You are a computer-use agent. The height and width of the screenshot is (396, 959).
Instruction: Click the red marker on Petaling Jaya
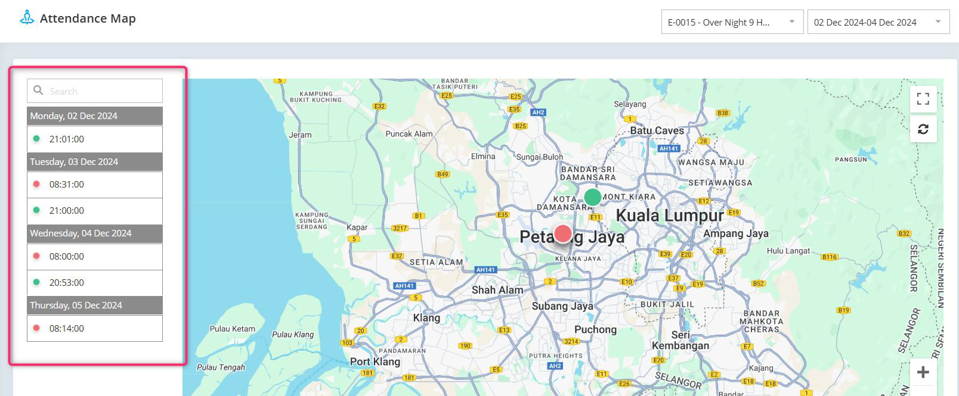562,233
